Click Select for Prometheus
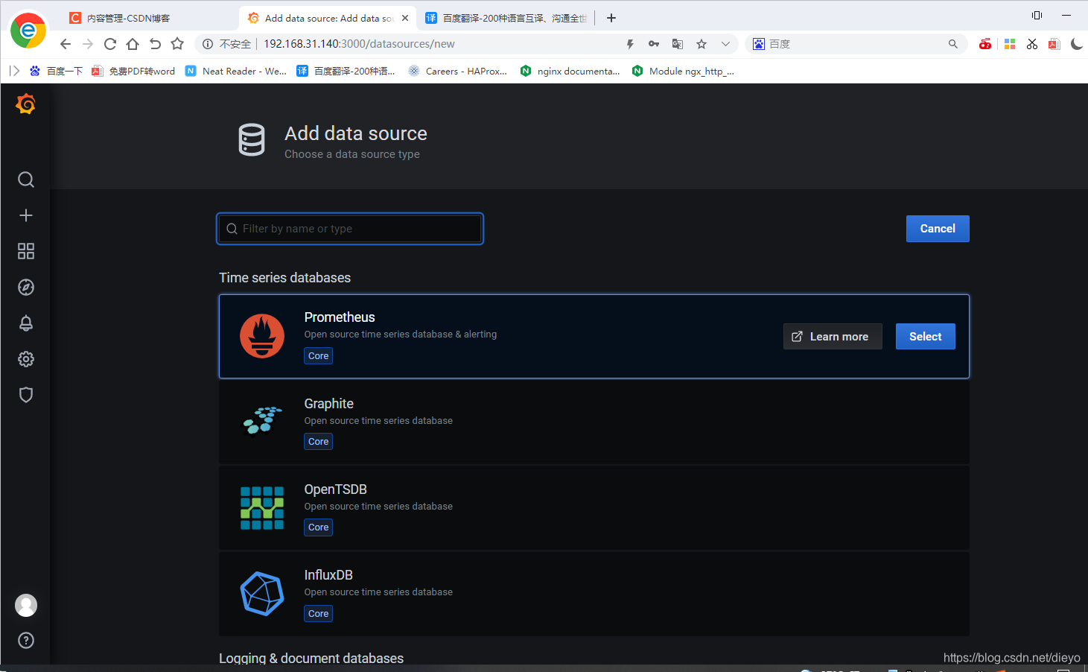The height and width of the screenshot is (672, 1088). click(x=926, y=337)
